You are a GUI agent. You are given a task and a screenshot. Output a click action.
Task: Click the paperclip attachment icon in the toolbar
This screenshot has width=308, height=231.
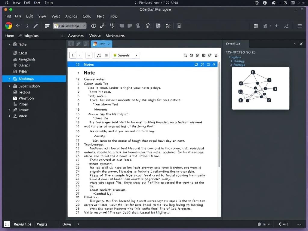102,26
